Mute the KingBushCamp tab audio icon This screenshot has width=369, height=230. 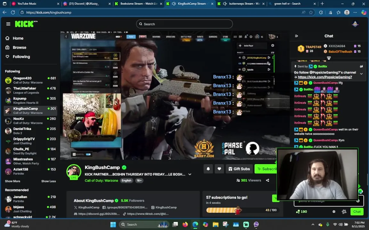174,4
